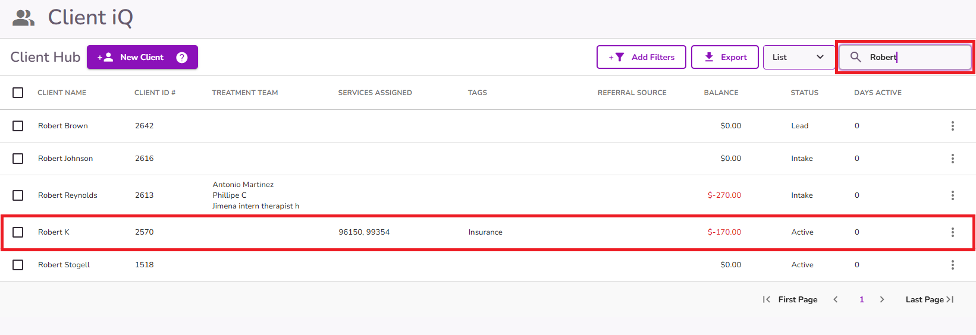Click client ID 1518
This screenshot has height=335, width=976.
(144, 265)
